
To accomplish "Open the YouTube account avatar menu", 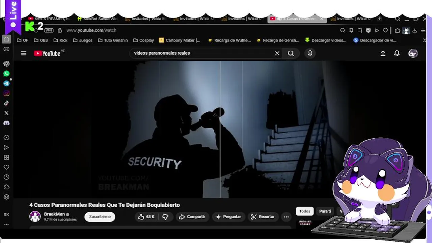I will [x=413, y=53].
